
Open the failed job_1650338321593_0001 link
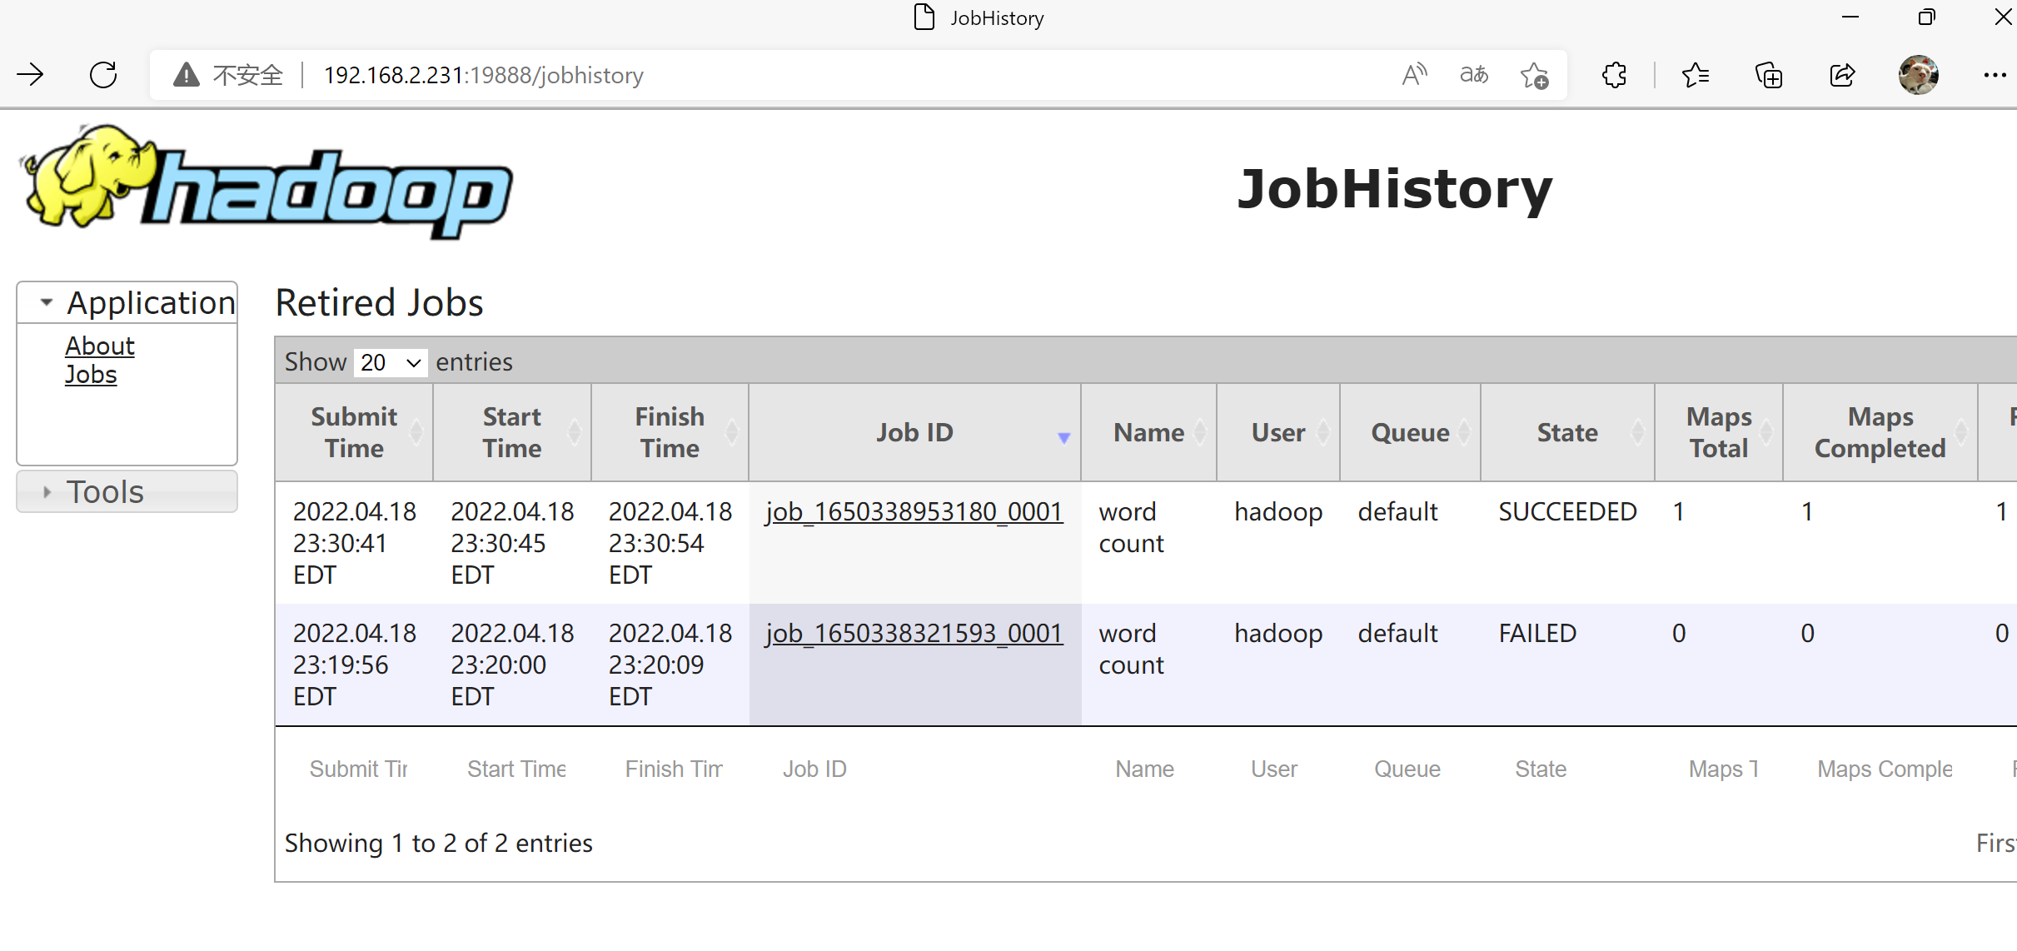(914, 633)
